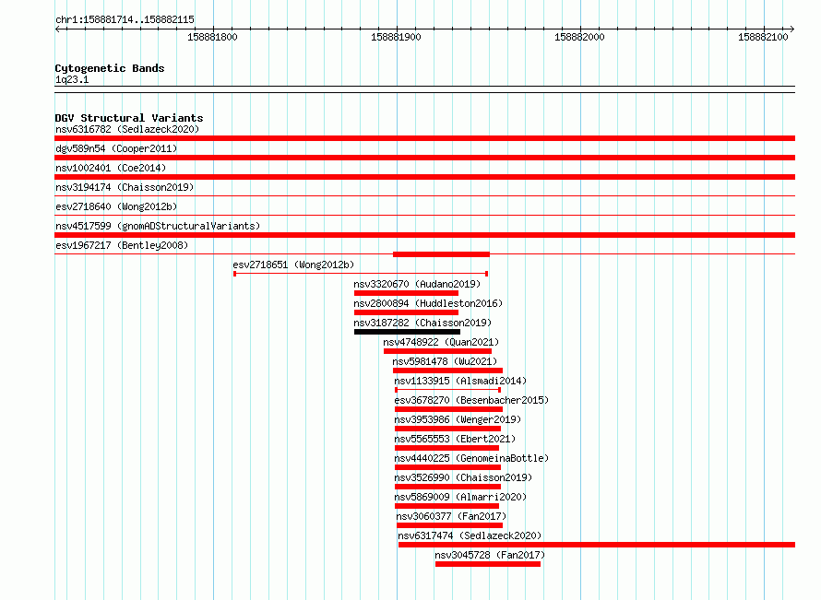Click the nsv3526990 variant label
821x600 pixels.
(463, 477)
